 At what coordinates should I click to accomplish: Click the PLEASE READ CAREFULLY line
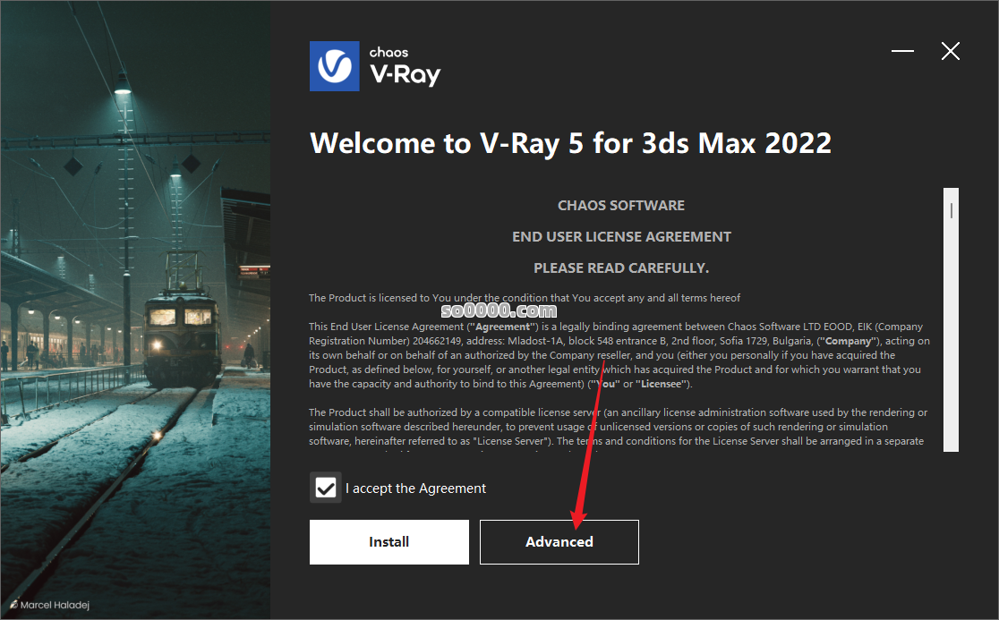click(x=621, y=268)
